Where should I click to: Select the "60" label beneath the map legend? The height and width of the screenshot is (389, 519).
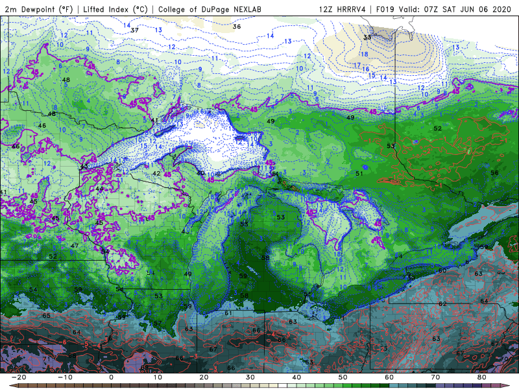[389, 377]
